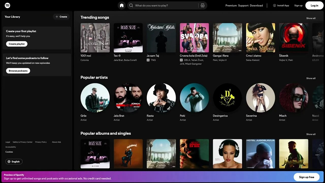The image size is (325, 183).
Task: Click the Sign up free button
Action: [x=306, y=177]
